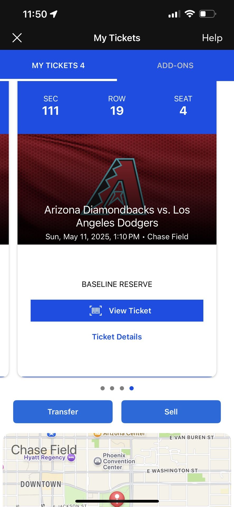
Task: Tap the Hyatt Regency hotel icon
Action: 71,457
